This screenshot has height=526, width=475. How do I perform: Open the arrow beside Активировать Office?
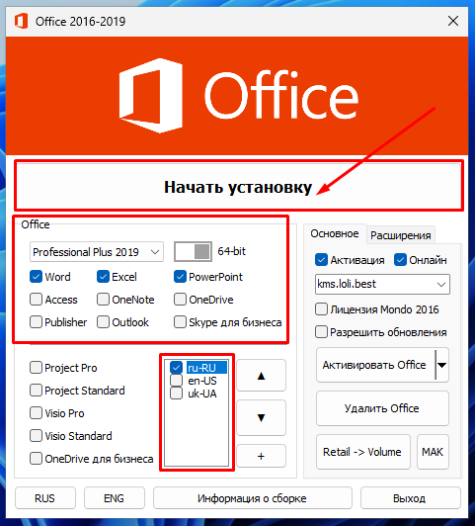tap(442, 365)
